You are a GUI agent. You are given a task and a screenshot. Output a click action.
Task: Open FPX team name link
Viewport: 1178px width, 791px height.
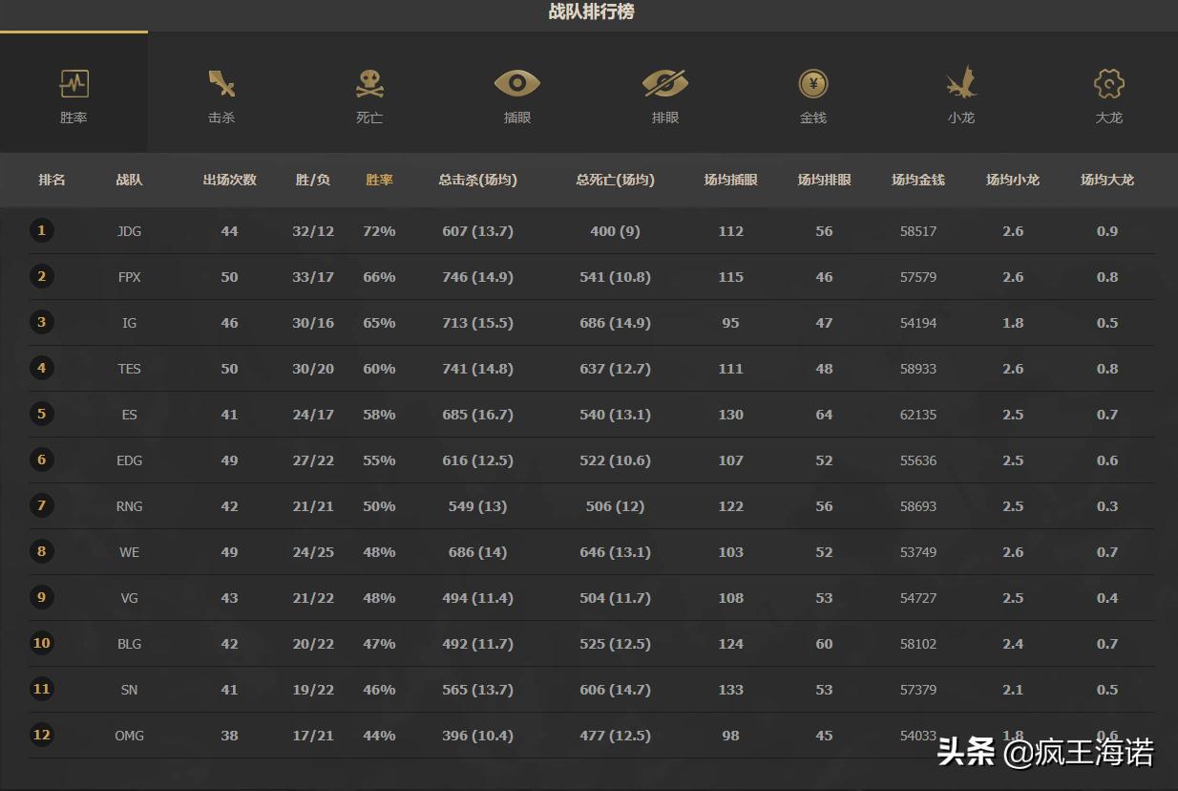tap(129, 277)
